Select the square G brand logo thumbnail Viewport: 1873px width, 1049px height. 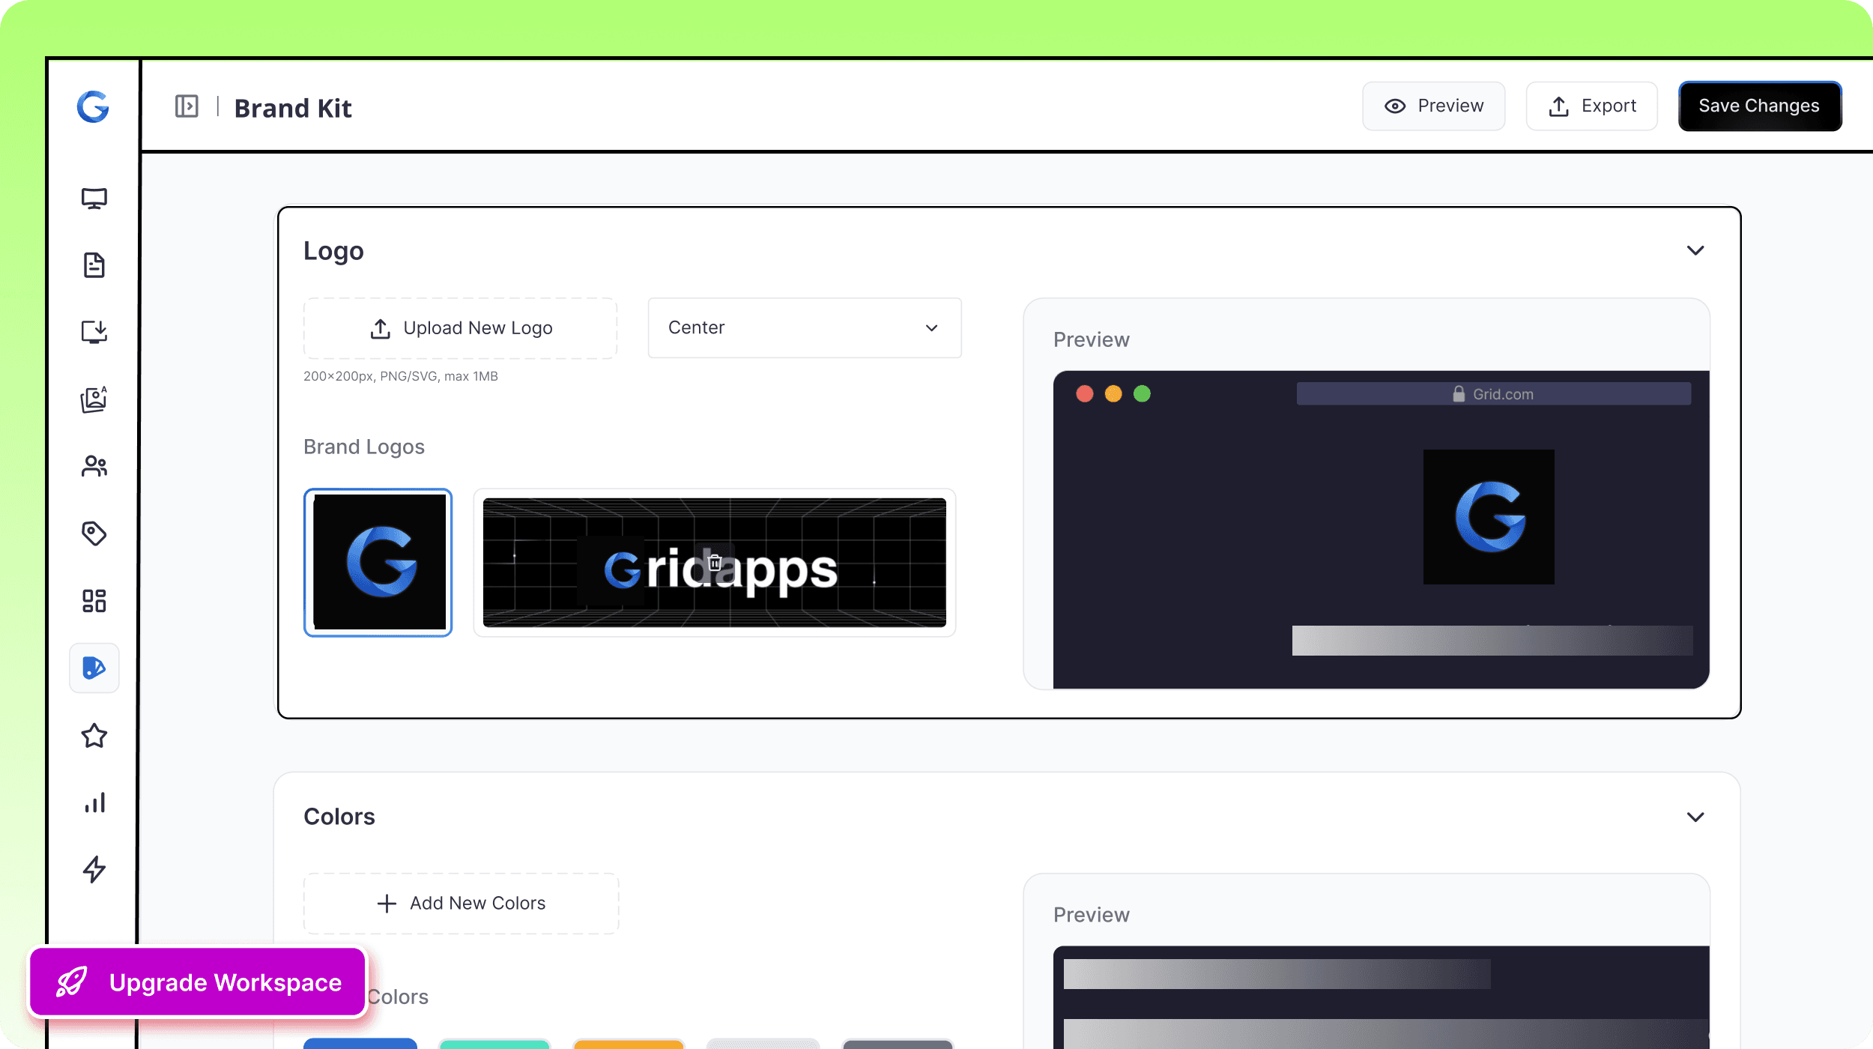coord(378,562)
